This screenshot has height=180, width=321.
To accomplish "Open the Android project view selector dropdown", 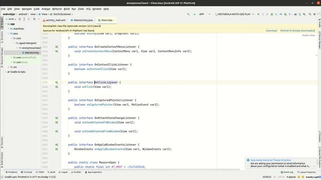I will (11, 19).
